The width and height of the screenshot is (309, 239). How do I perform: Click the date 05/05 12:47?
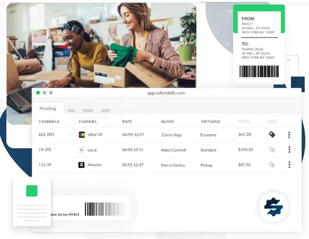click(133, 165)
